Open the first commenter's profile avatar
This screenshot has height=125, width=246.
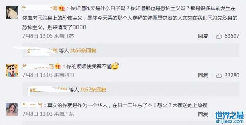click(12, 12)
